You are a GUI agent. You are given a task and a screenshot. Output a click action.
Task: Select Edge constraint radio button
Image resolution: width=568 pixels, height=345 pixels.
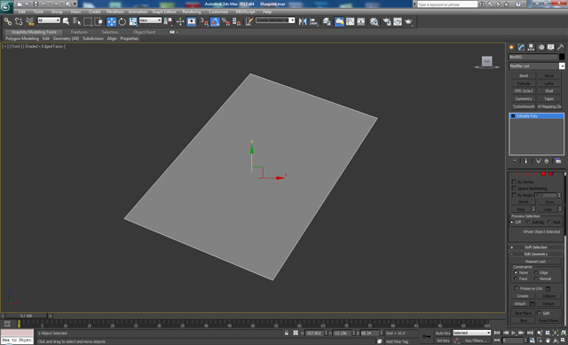tap(536, 272)
